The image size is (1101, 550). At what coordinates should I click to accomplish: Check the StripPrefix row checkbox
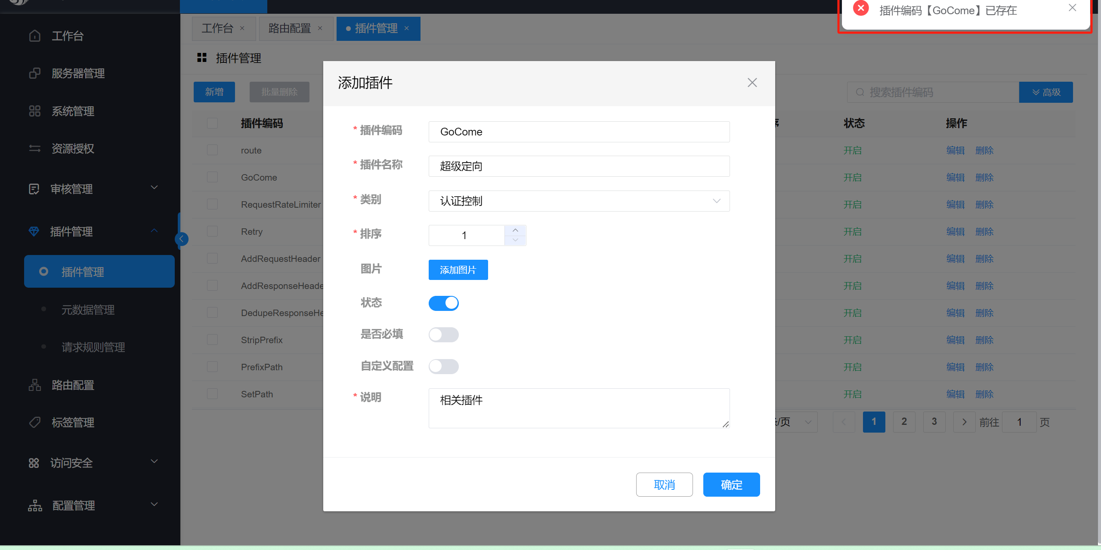coord(212,340)
